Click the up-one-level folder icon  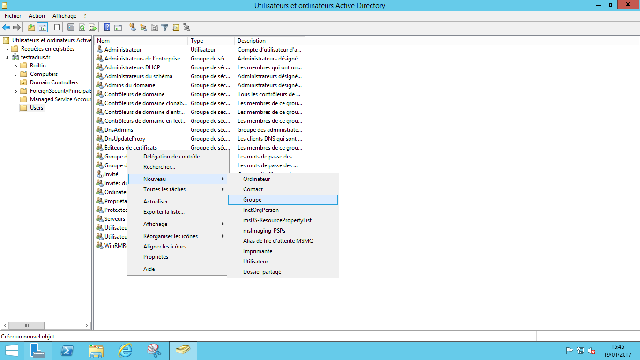pos(31,28)
